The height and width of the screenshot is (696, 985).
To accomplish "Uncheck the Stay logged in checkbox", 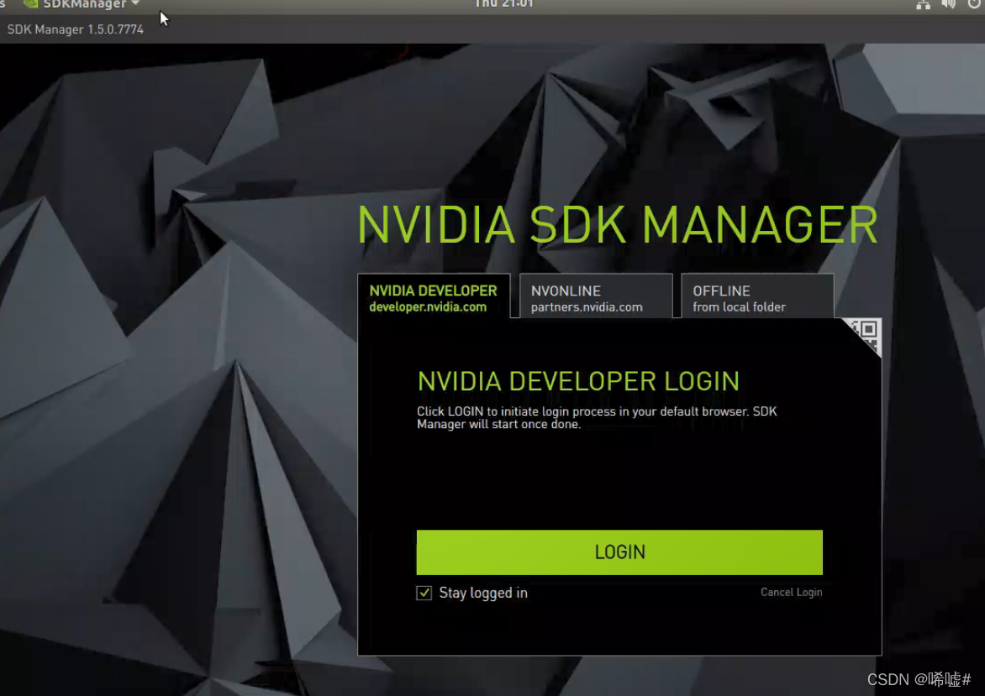I will click(x=424, y=593).
